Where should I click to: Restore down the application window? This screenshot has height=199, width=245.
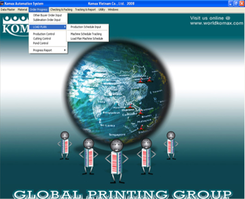click(x=236, y=3)
